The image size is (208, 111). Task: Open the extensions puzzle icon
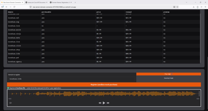(x=198, y=7)
